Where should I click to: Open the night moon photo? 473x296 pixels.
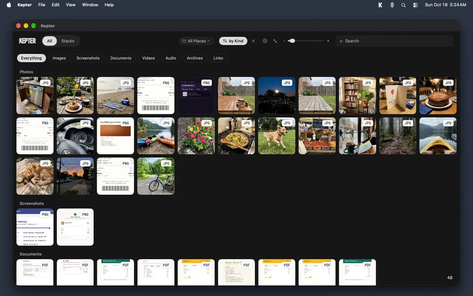pyautogui.click(x=277, y=96)
